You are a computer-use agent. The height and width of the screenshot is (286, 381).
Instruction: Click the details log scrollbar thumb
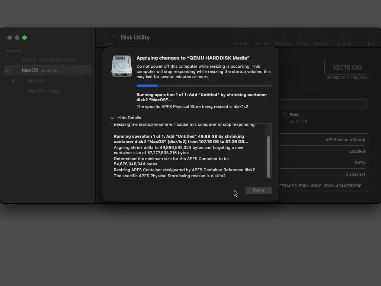(x=269, y=157)
